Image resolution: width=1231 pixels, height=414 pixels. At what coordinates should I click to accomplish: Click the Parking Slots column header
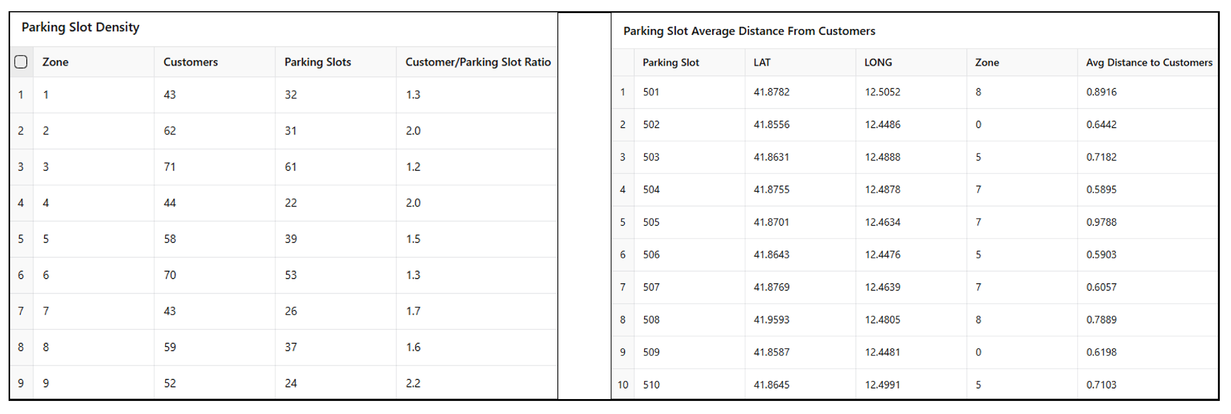[317, 62]
